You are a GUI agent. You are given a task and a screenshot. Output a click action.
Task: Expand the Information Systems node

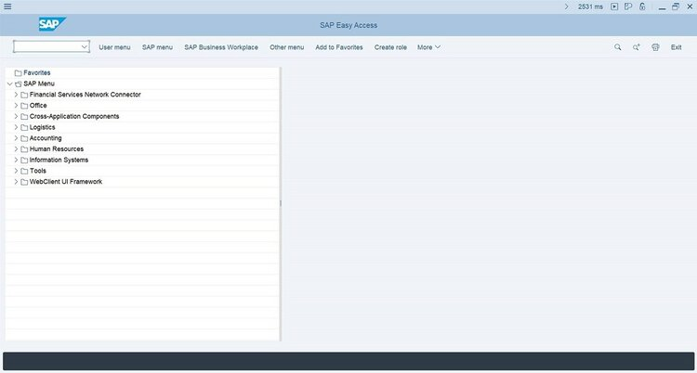pos(16,160)
